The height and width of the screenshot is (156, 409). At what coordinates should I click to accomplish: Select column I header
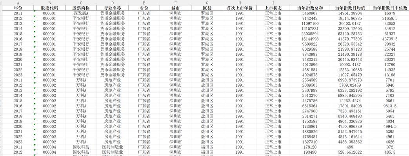[273, 3]
